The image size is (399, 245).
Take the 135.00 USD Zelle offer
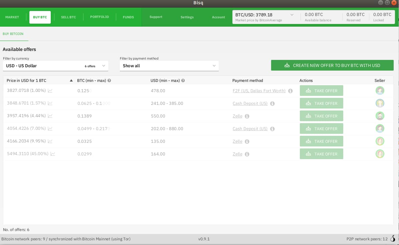click(x=322, y=141)
